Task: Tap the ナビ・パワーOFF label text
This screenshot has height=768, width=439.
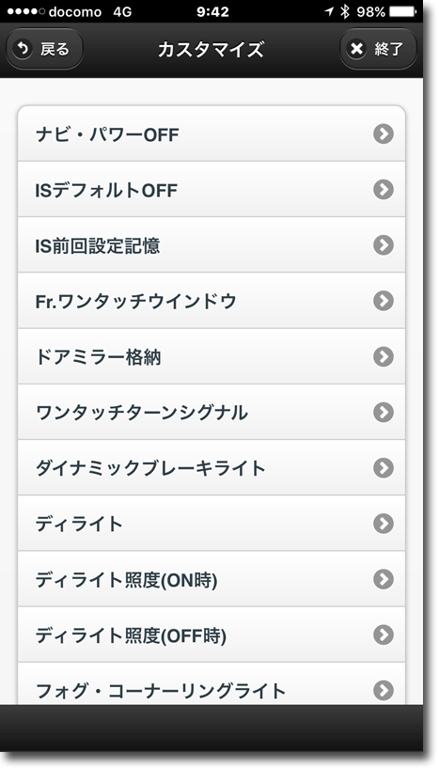Action: pyautogui.click(x=107, y=134)
